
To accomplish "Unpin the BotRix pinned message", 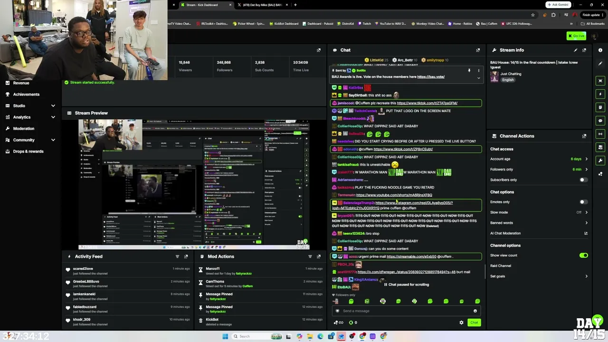I will pos(469,71).
